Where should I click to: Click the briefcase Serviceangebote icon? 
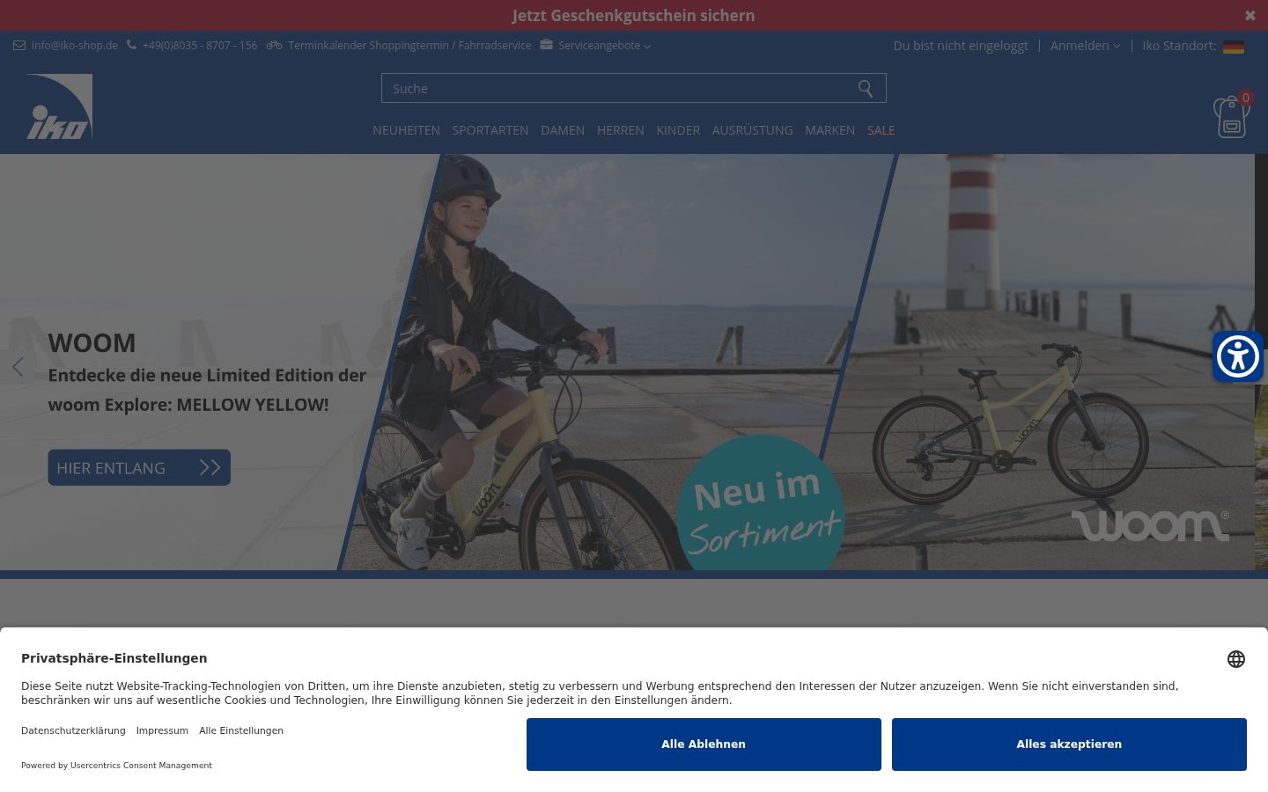tap(546, 45)
